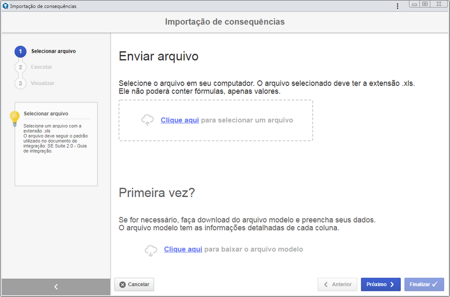Open the three-dot options menu
This screenshot has width=450, height=297.
tap(397, 6)
